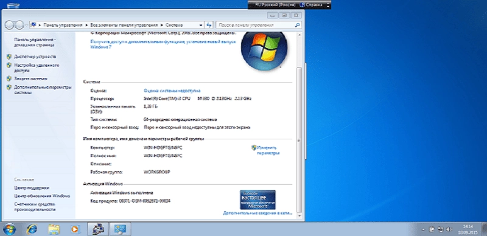Go back with the Back arrow button
Image resolution: width=487 pixels, height=236 pixels.
click(x=10, y=25)
